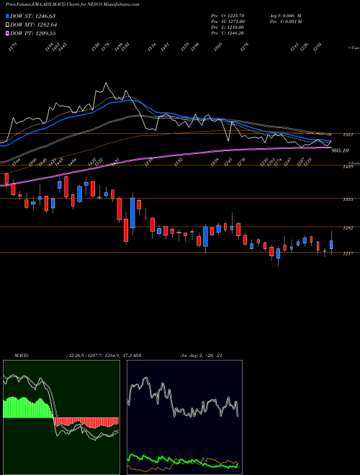
Task: Click the 1282 price level label
Action: click(348, 228)
